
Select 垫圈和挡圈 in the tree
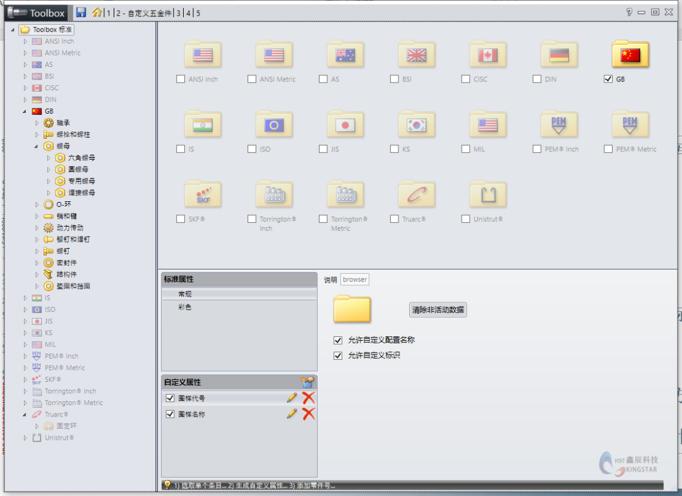pos(73,286)
